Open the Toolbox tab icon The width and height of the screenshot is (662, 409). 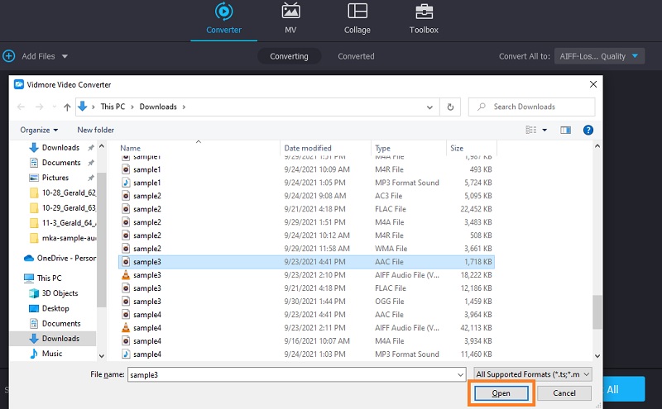point(423,12)
